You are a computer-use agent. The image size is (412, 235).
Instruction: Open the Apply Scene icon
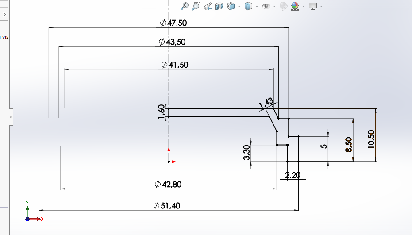[x=295, y=6]
